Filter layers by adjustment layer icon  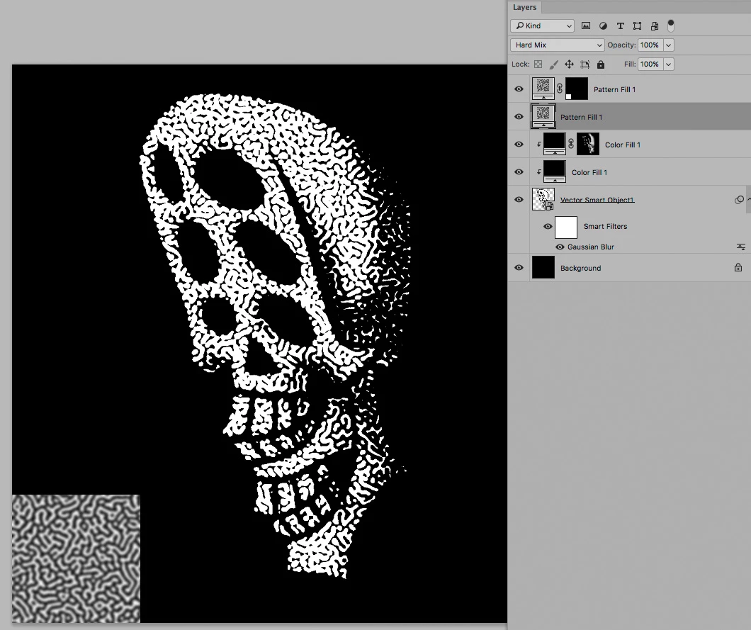tap(603, 26)
